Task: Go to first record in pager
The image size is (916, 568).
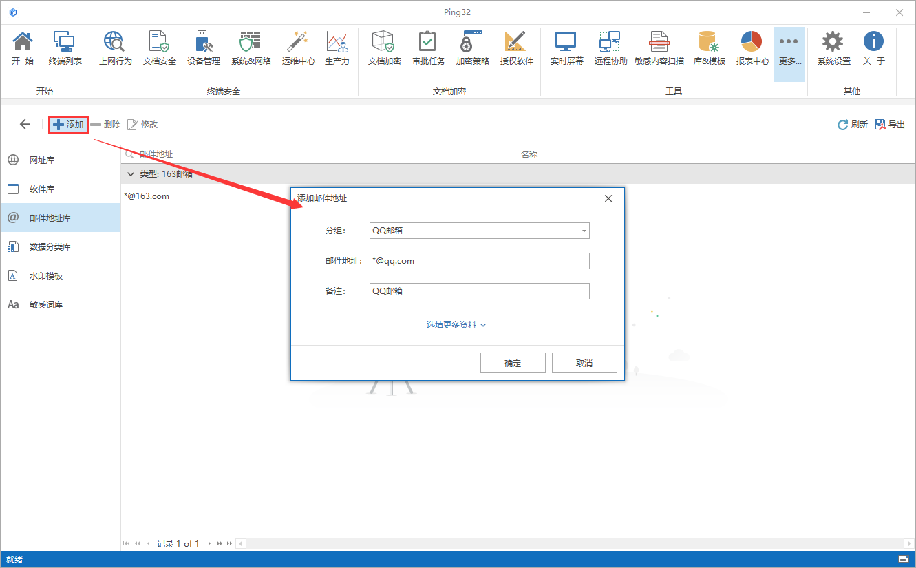Action: (127, 543)
